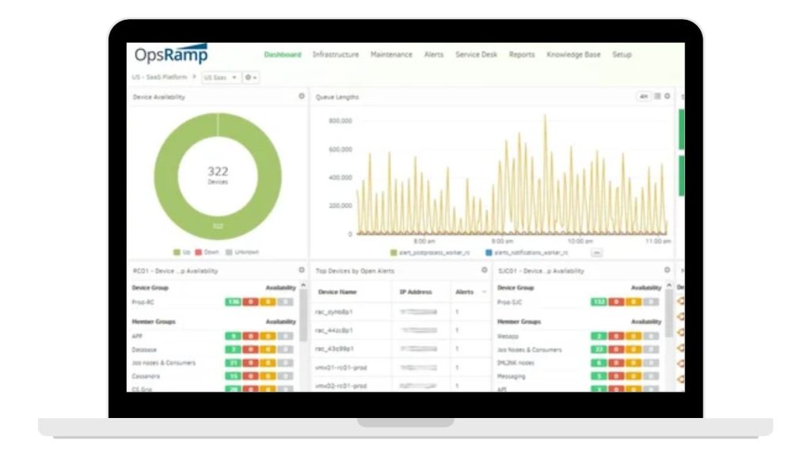This screenshot has height=456, width=811.
Task: Open Queue Lengths widget gear settings
Action: pos(667,96)
